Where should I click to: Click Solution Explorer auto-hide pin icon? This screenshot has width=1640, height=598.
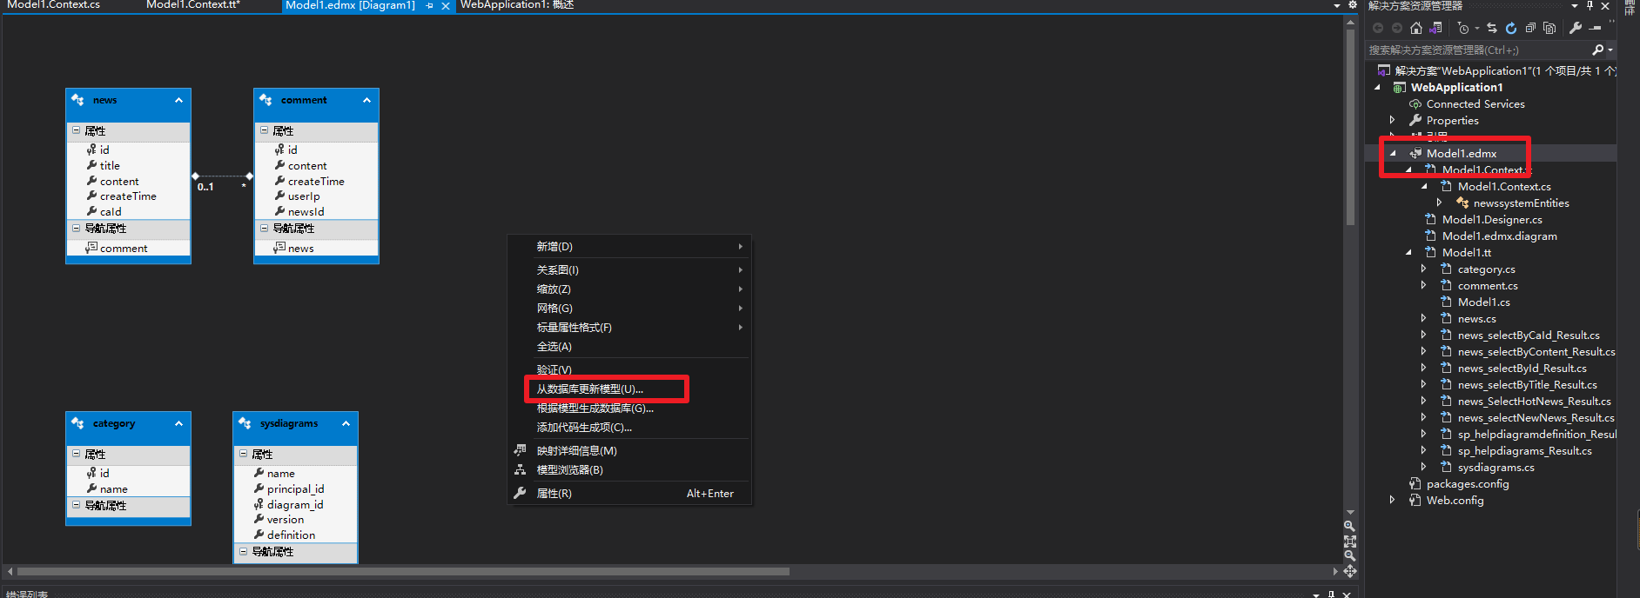[x=1590, y=6]
